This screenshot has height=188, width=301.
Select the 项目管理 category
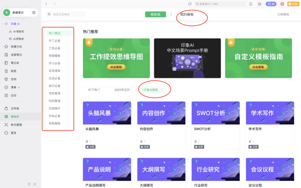[55, 93]
